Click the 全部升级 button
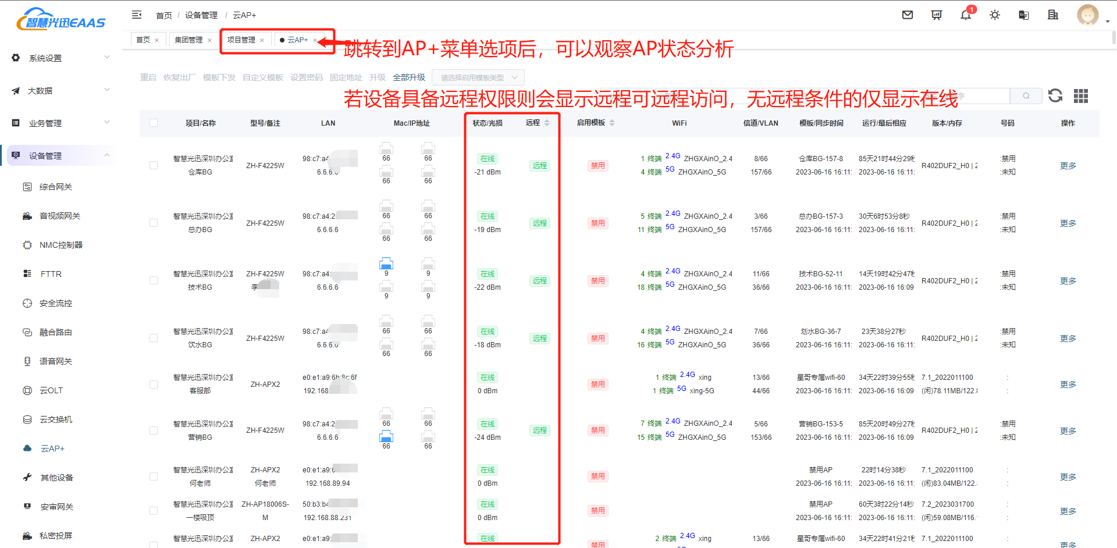This screenshot has width=1117, height=548. pos(409,77)
